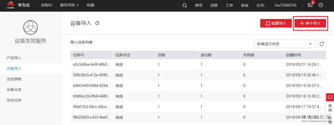Image resolution: width=334 pixels, height=125 pixels.
Task: Open 支持 menu in top bar
Action: 261,5
